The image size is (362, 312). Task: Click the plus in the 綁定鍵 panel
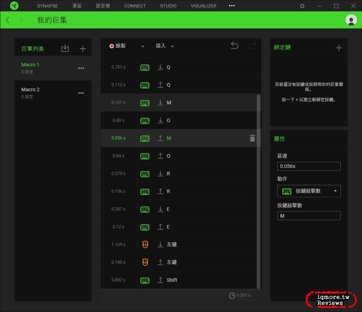(338, 47)
